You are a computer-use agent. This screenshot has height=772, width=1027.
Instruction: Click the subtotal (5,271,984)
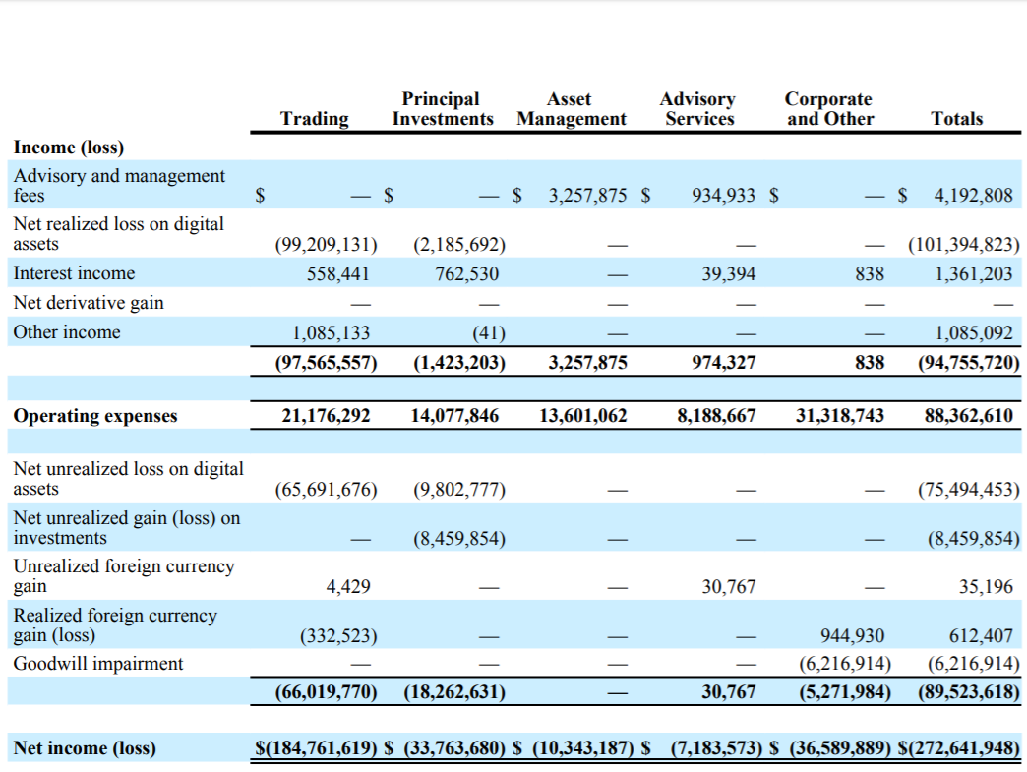pos(845,692)
